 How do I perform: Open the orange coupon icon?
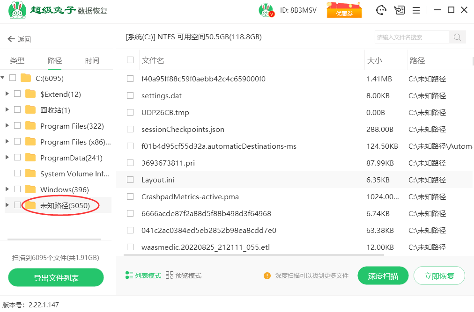344,10
